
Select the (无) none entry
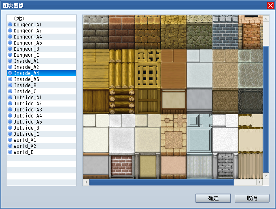click(42, 18)
